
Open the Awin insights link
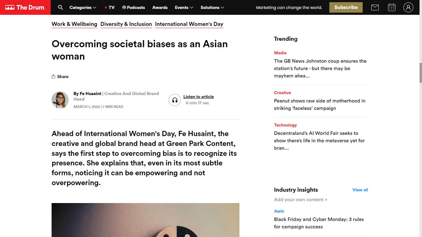tap(279, 211)
